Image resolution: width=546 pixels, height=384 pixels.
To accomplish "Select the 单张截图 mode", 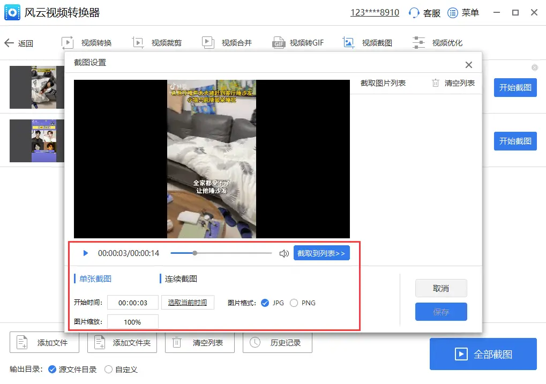I will (x=95, y=278).
